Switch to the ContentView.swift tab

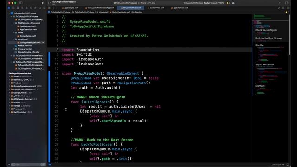156,8
